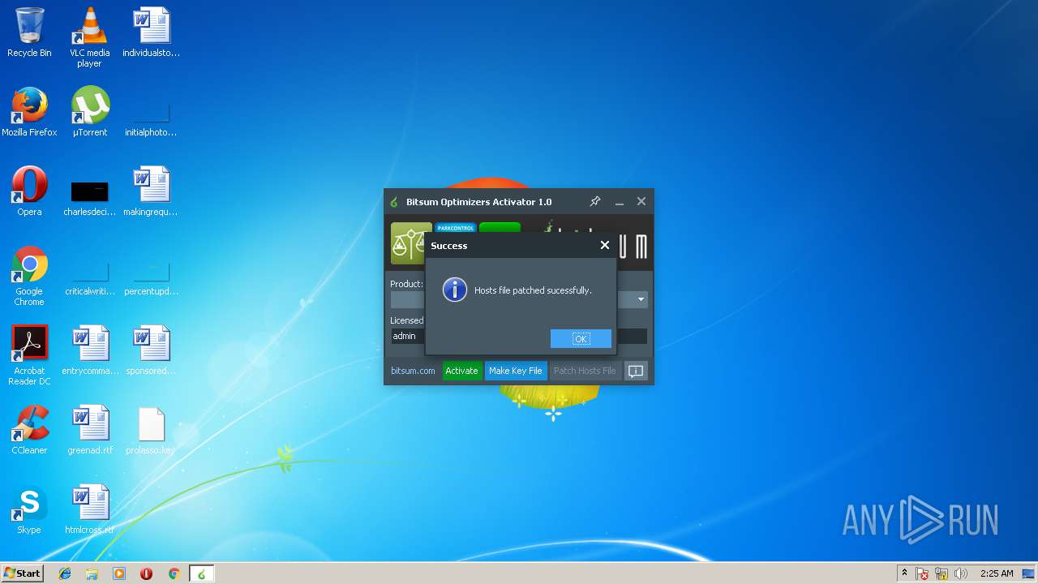Screen dimensions: 1038x584
Task: Pin the Bitsum Activator window
Action: click(x=594, y=201)
